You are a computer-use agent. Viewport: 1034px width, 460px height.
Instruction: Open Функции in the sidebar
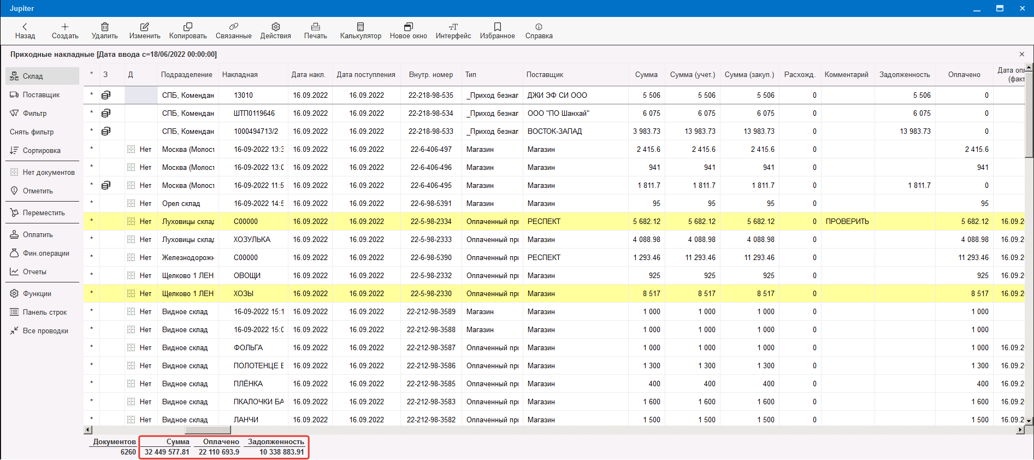pos(42,293)
